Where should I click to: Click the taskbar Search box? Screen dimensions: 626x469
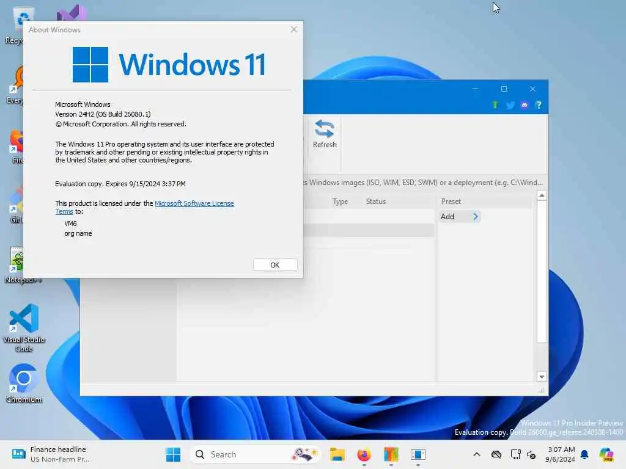(256, 454)
